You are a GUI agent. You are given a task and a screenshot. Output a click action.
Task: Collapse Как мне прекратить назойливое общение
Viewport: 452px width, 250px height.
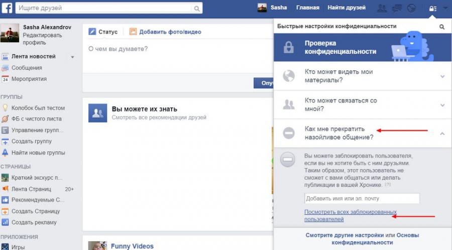click(x=362, y=133)
